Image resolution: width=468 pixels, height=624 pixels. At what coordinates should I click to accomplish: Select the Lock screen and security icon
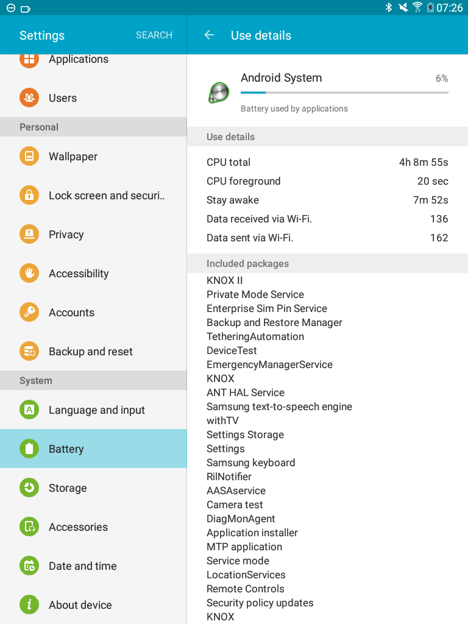click(29, 195)
